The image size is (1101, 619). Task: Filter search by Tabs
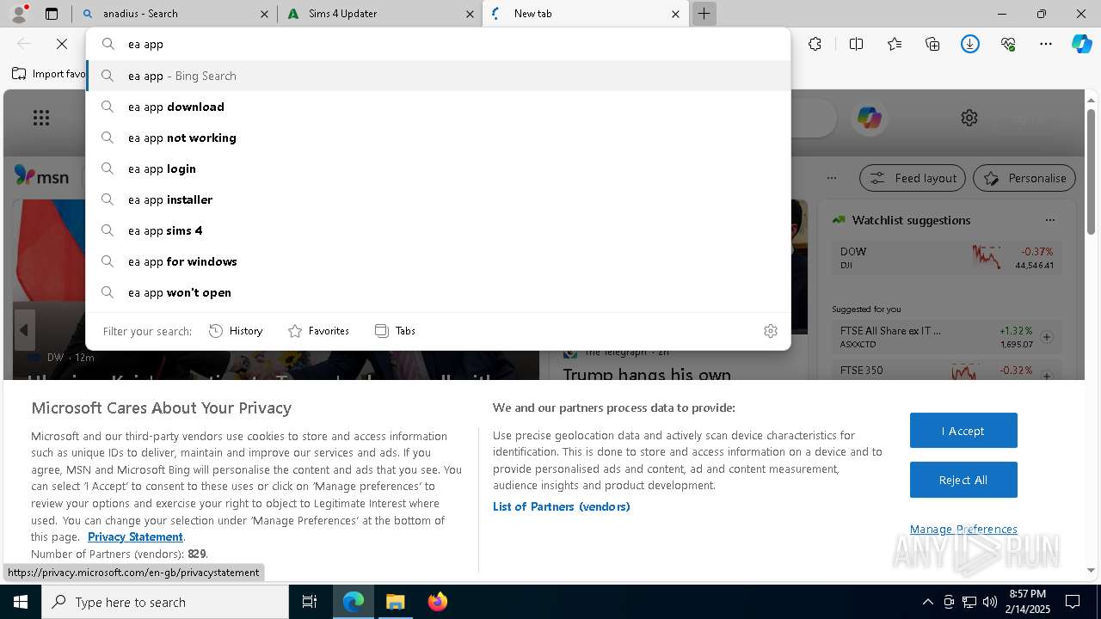pyautogui.click(x=395, y=331)
